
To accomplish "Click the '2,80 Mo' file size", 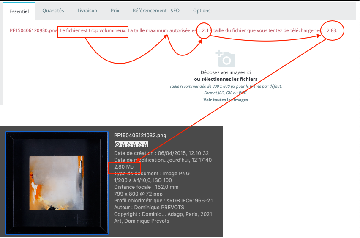I will pyautogui.click(x=124, y=167).
